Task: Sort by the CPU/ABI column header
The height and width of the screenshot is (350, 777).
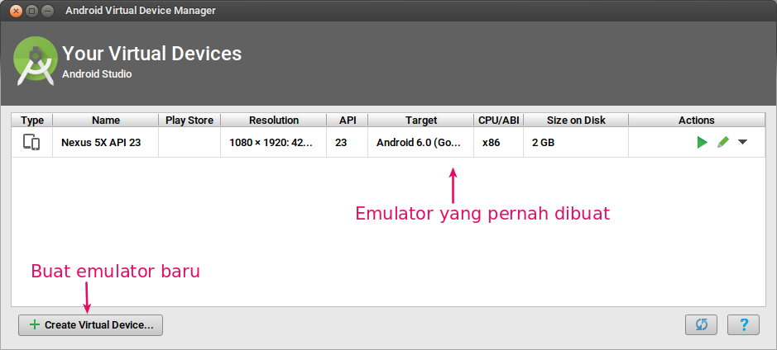Action: click(498, 121)
